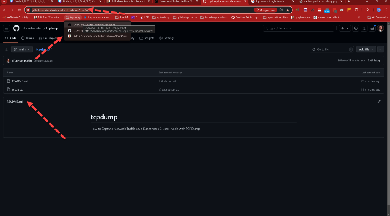Install app icon in address bar

pyautogui.click(x=281, y=10)
